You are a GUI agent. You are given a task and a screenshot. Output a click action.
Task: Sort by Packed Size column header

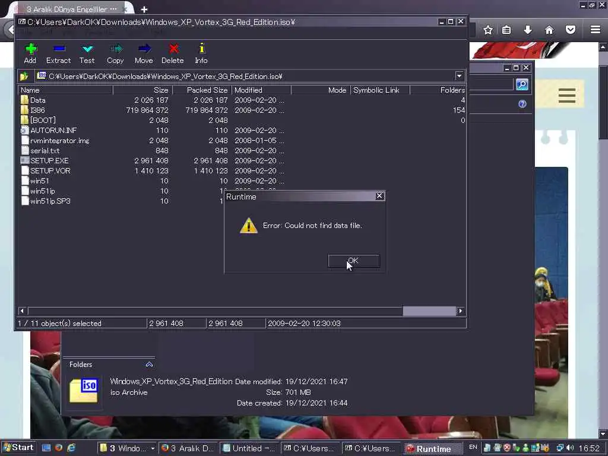(x=202, y=90)
